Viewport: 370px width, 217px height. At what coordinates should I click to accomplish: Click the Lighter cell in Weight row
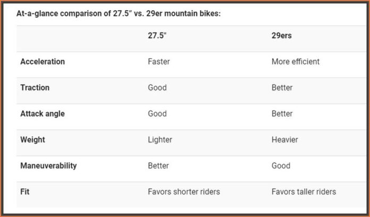pos(160,140)
